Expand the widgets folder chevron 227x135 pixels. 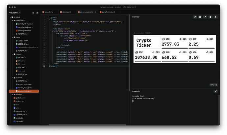coord(13,95)
